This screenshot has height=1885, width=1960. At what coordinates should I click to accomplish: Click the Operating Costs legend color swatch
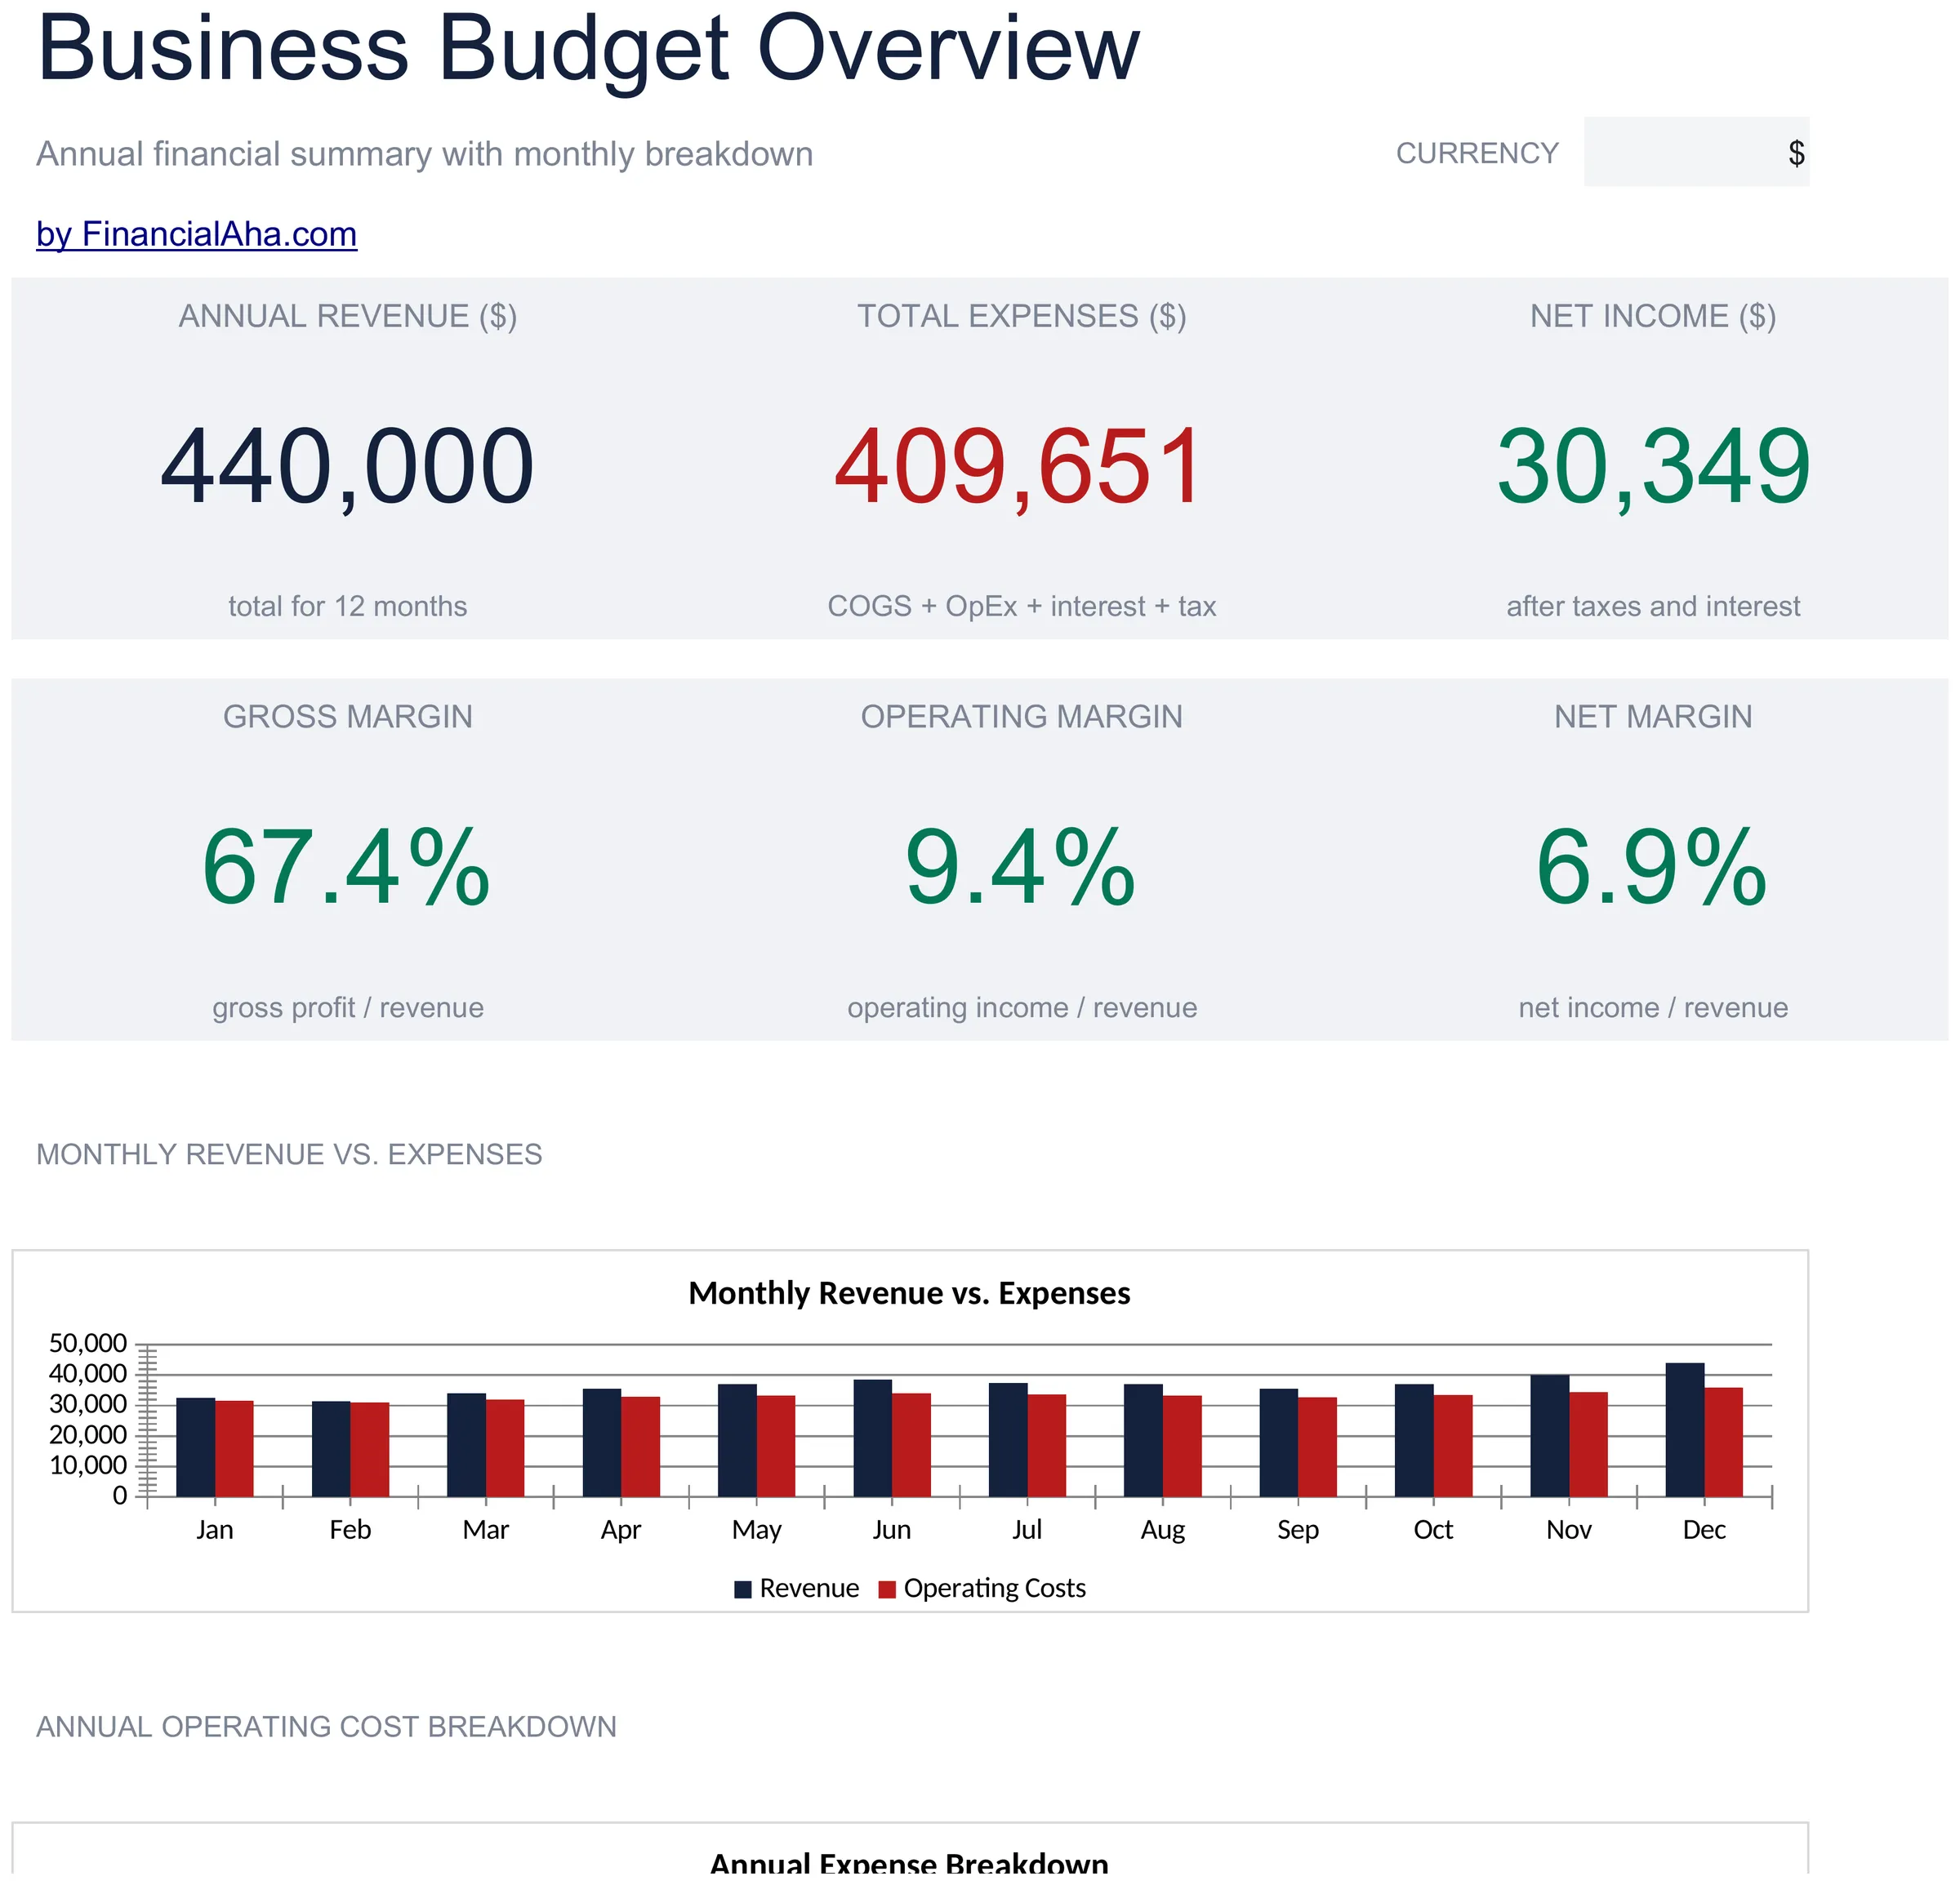tap(886, 1589)
